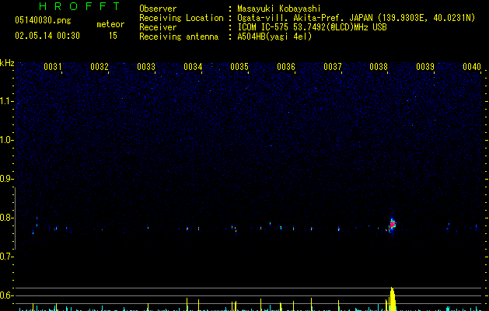Click the 0037 time marker

coord(333,67)
